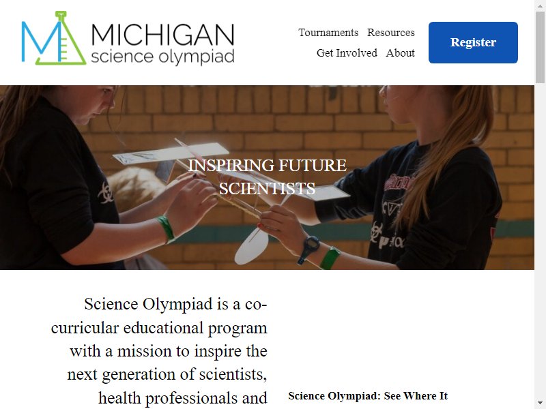
Task: Click the Science Olympiad mission paragraph
Action: pyautogui.click(x=159, y=351)
